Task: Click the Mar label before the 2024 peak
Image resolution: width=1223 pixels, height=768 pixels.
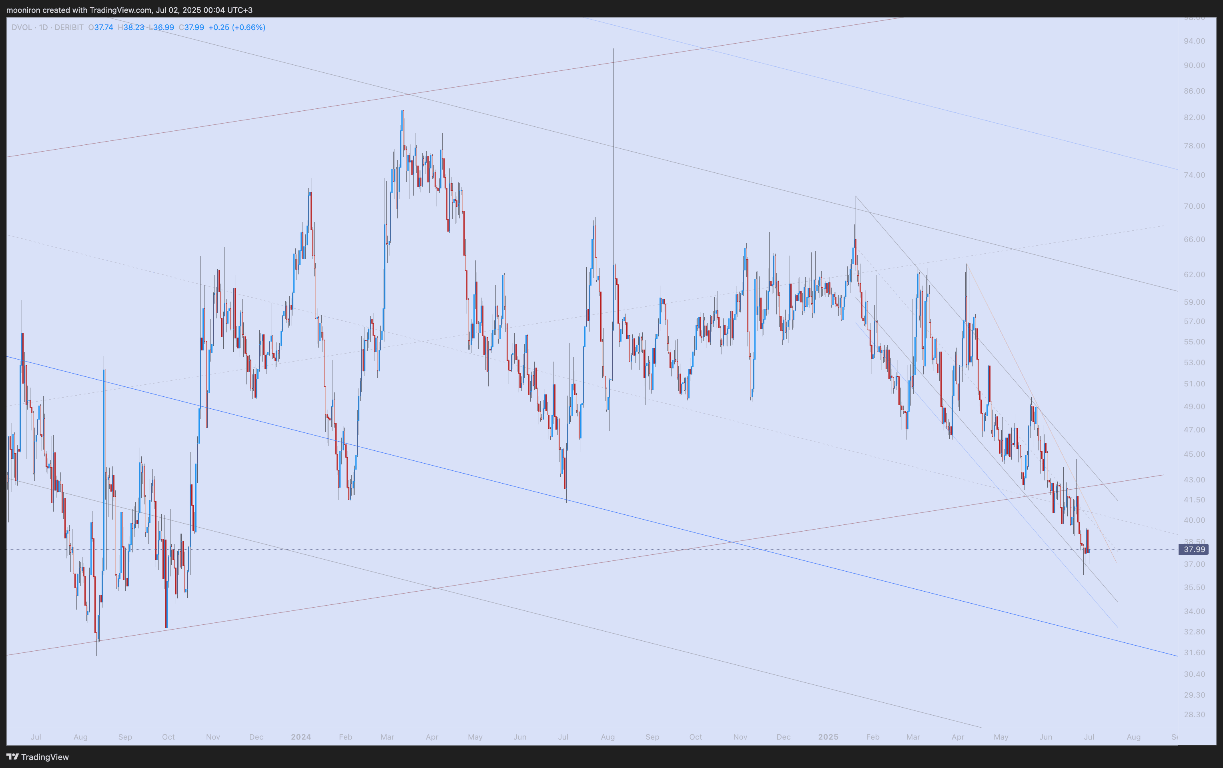Action: click(387, 737)
